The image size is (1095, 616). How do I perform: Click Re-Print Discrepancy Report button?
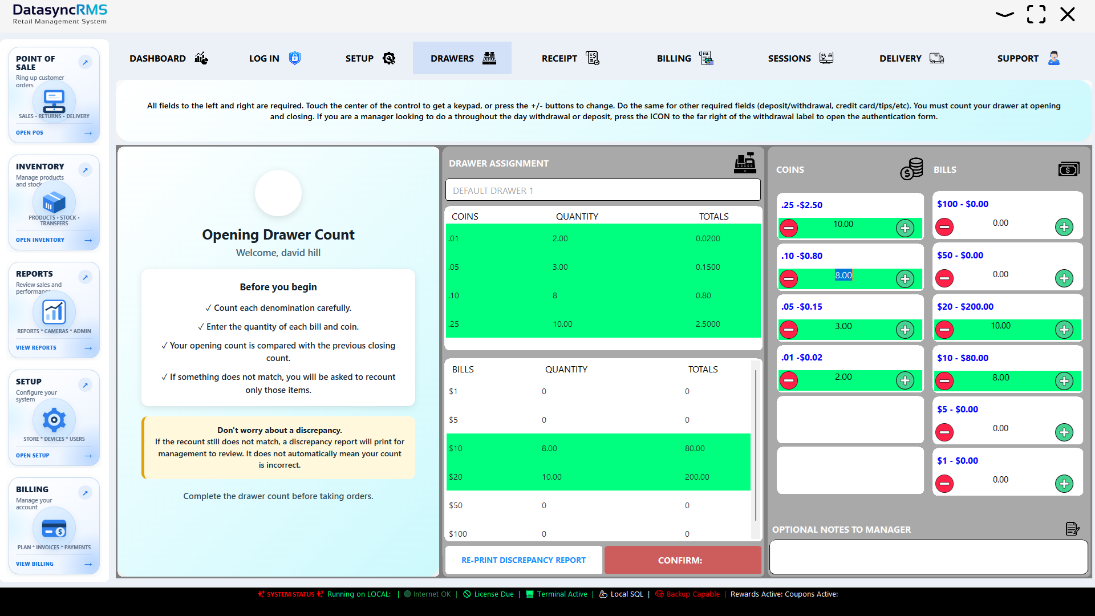click(524, 560)
